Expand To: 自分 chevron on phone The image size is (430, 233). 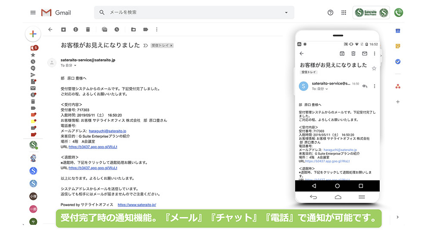(x=327, y=89)
